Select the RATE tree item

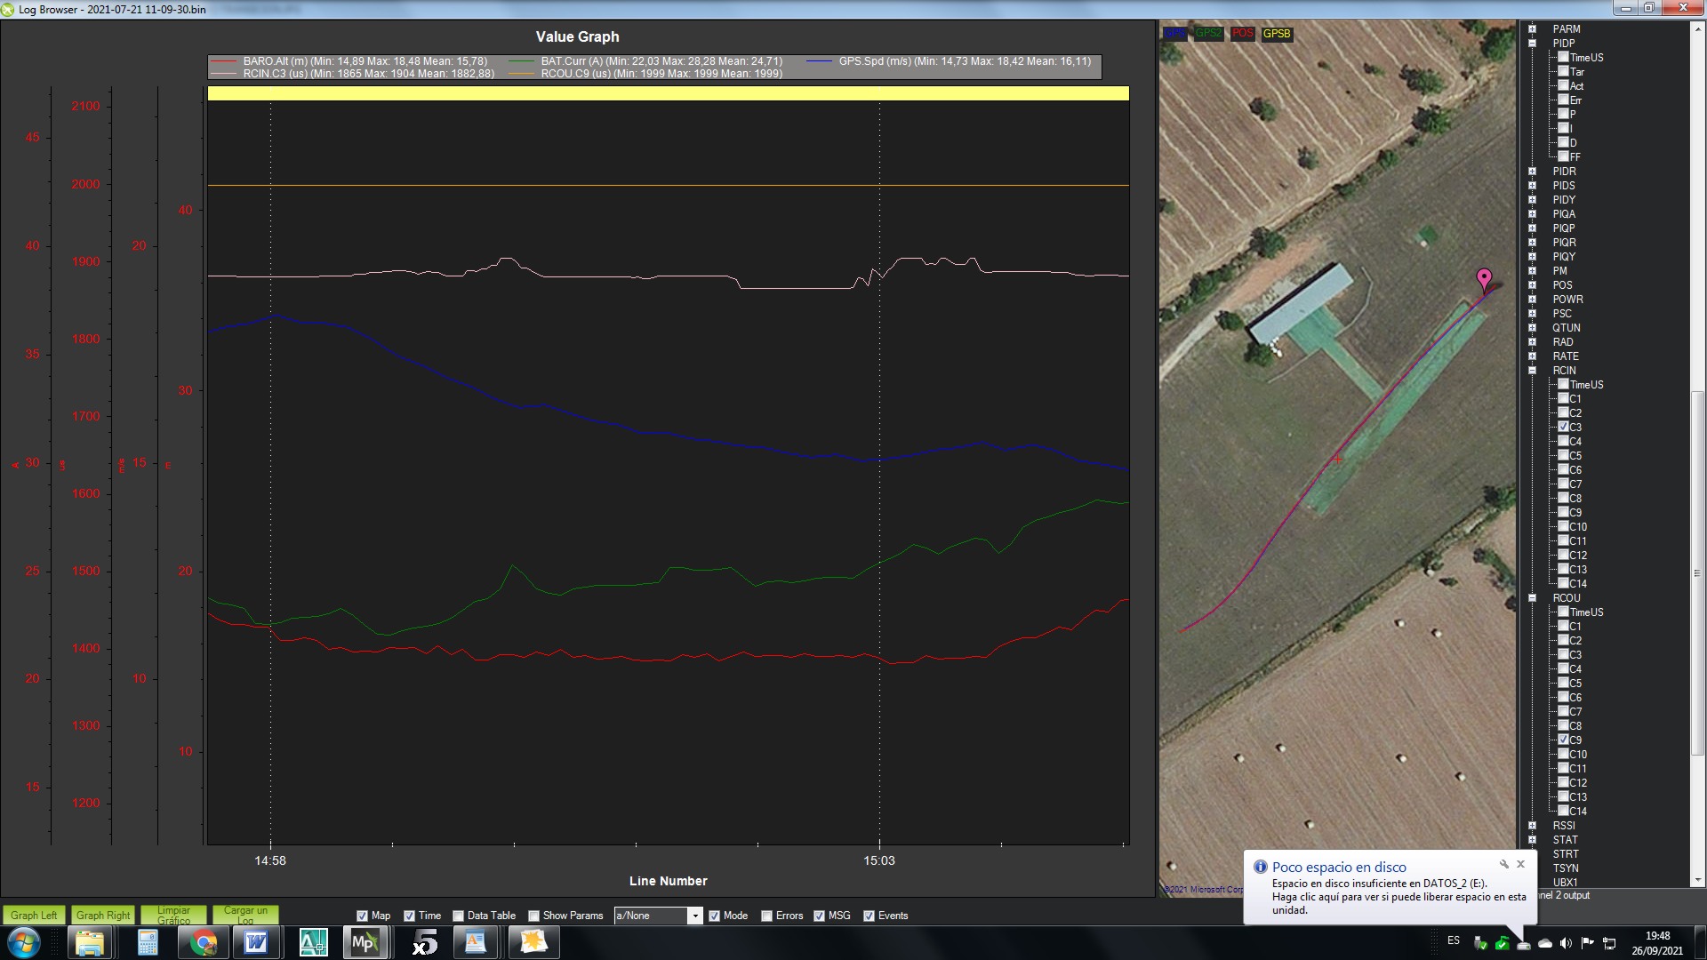coord(1566,356)
